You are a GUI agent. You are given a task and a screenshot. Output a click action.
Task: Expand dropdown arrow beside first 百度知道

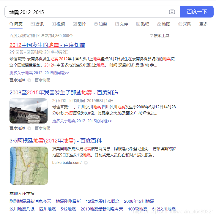click(29, 80)
